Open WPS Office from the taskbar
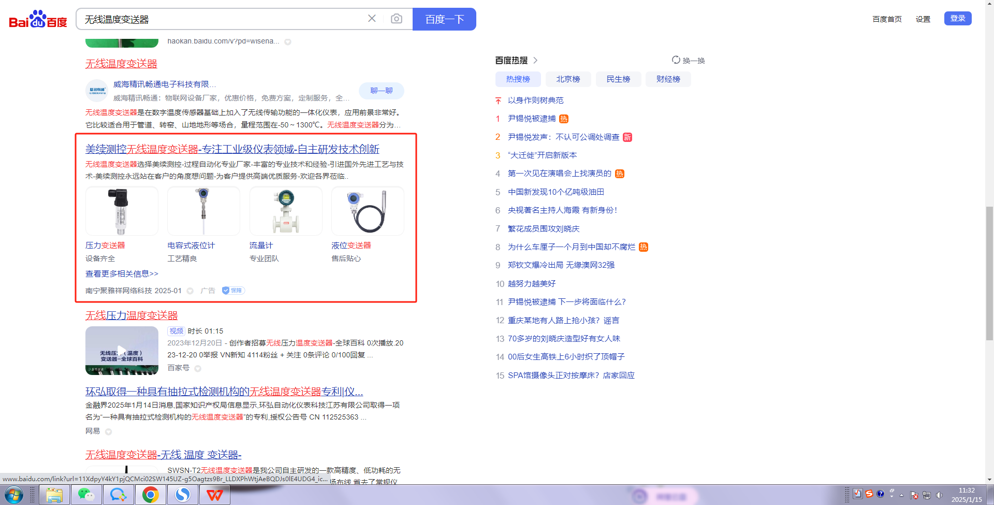The width and height of the screenshot is (994, 505). [214, 495]
